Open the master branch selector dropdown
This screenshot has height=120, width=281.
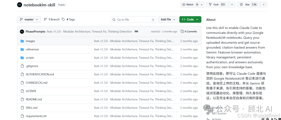[x=29, y=19]
